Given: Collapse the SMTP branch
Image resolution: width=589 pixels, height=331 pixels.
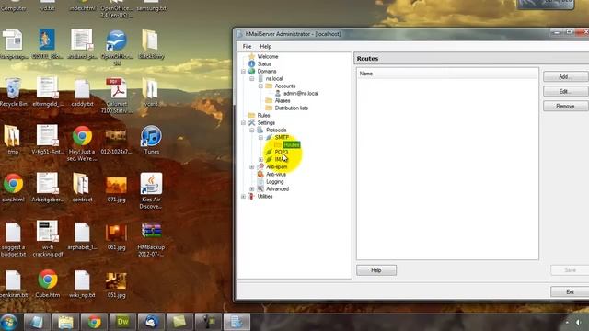Looking at the screenshot, I should click(260, 137).
